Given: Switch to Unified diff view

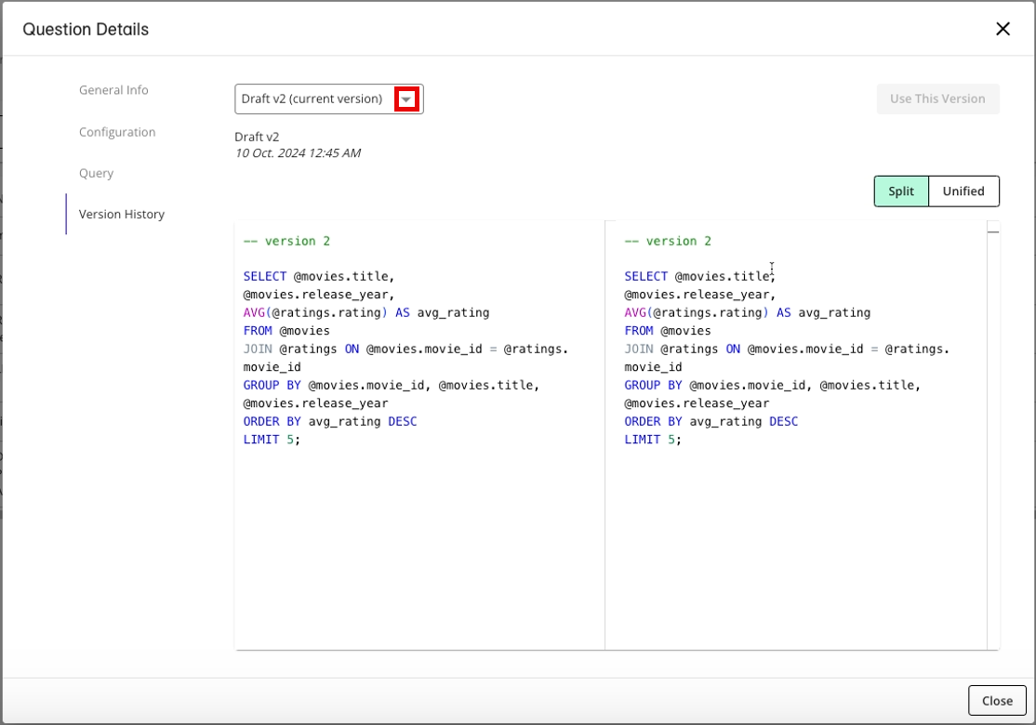Looking at the screenshot, I should 963,191.
